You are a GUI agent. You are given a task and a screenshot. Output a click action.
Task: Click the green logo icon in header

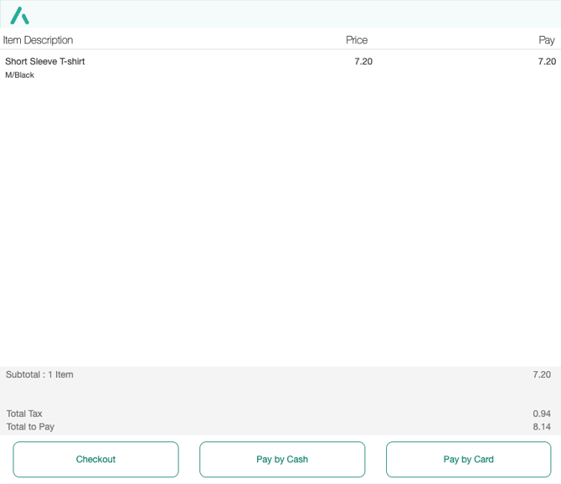(19, 15)
